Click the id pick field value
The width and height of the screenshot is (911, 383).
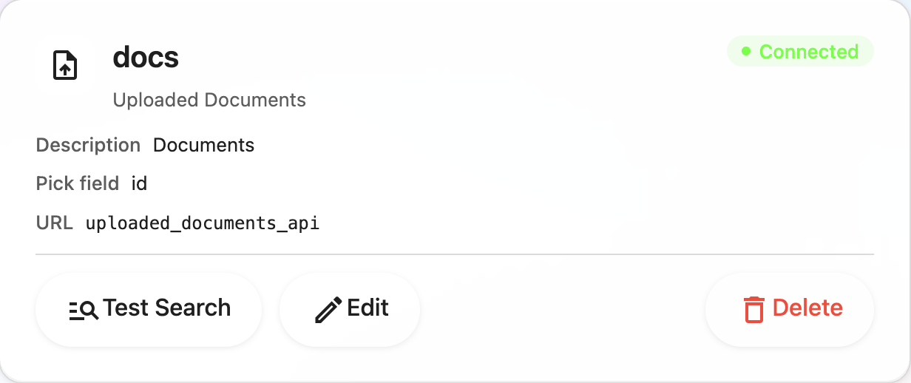click(139, 183)
